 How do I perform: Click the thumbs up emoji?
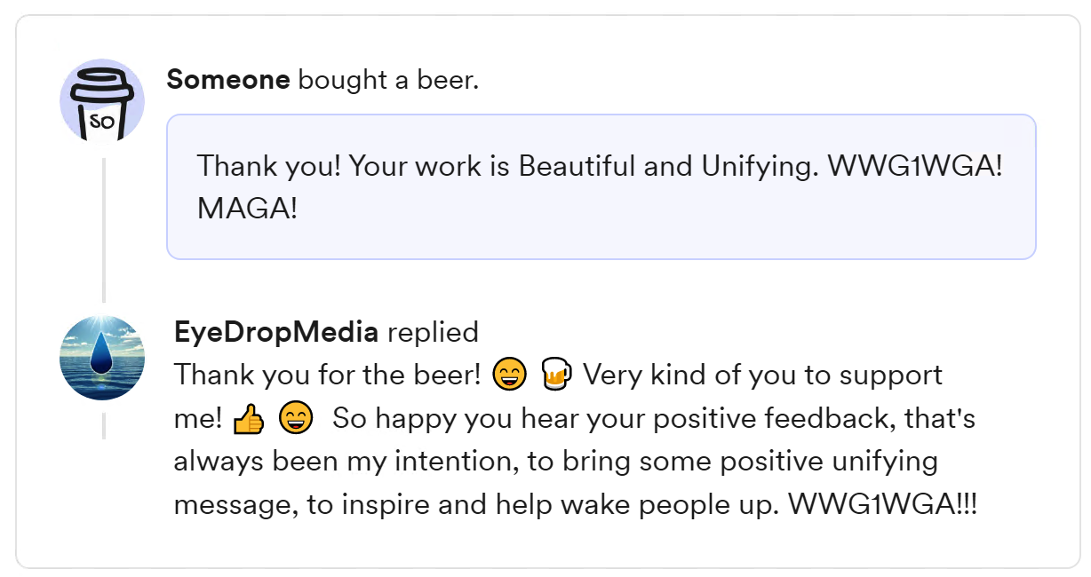click(248, 419)
